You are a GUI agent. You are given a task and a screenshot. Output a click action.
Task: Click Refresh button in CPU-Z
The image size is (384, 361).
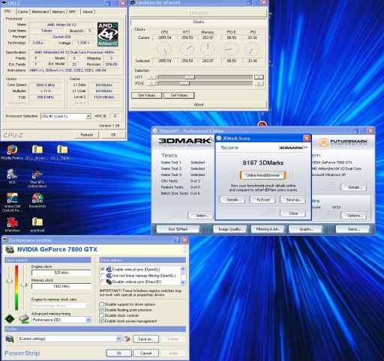click(86, 135)
